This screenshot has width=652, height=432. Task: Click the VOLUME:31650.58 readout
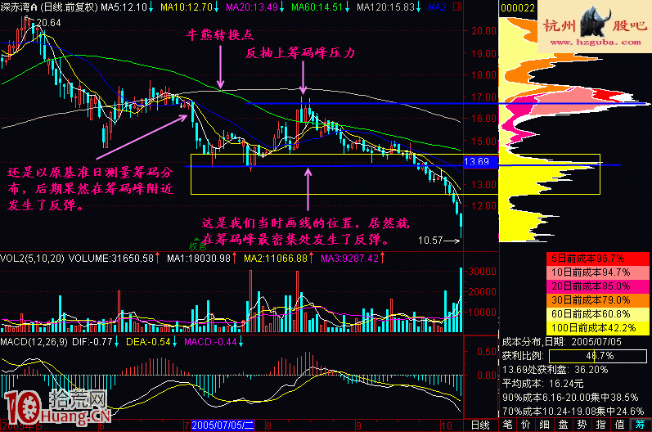(x=111, y=259)
